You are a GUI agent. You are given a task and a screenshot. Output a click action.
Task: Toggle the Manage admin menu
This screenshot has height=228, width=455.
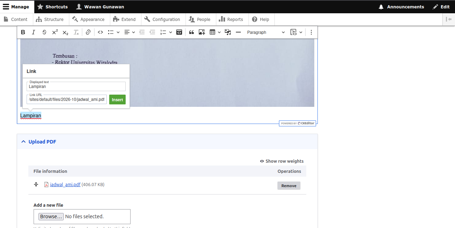(x=17, y=7)
